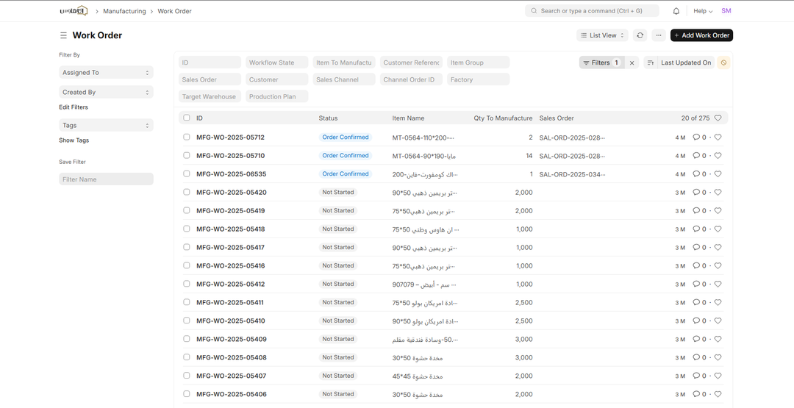Click the Add Work Order button
This screenshot has height=408, width=794.
[701, 35]
